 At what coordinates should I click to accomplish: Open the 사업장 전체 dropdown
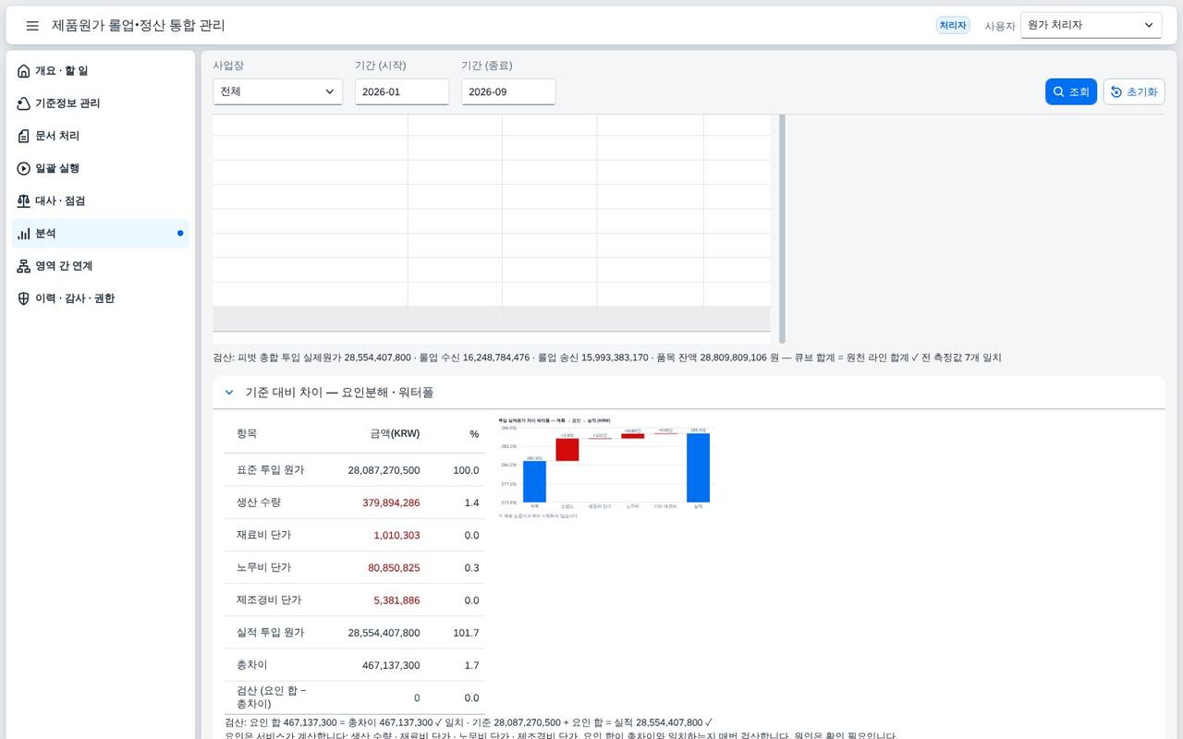(x=277, y=91)
